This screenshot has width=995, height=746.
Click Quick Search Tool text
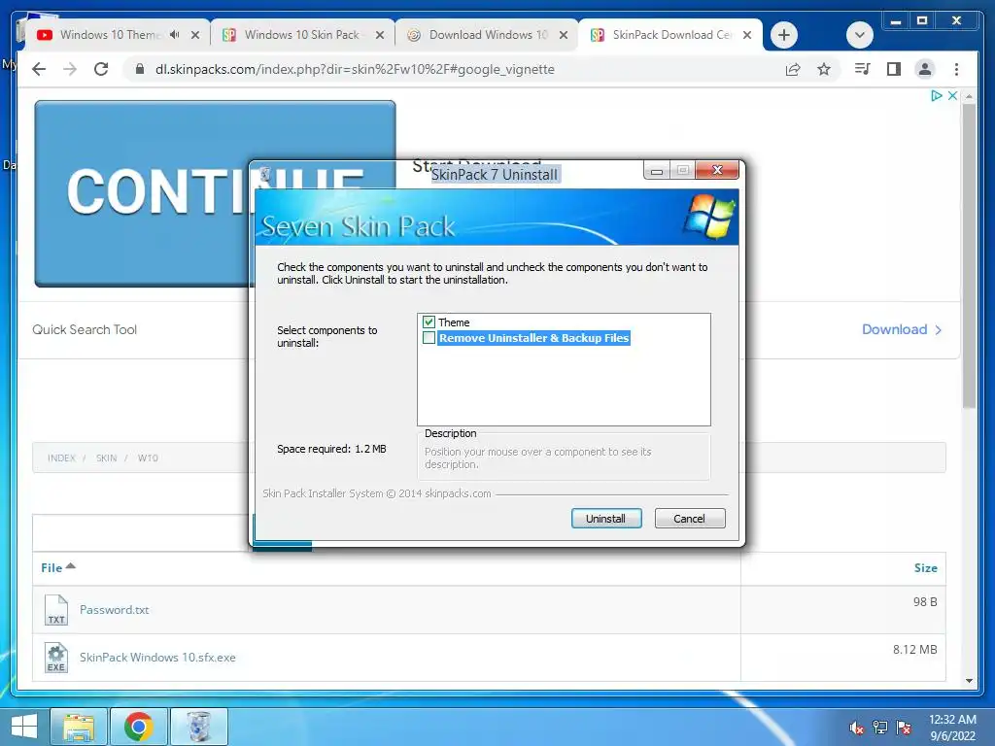click(85, 329)
